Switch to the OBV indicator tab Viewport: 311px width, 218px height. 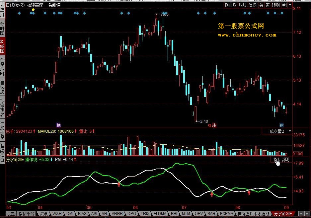click(x=199, y=214)
